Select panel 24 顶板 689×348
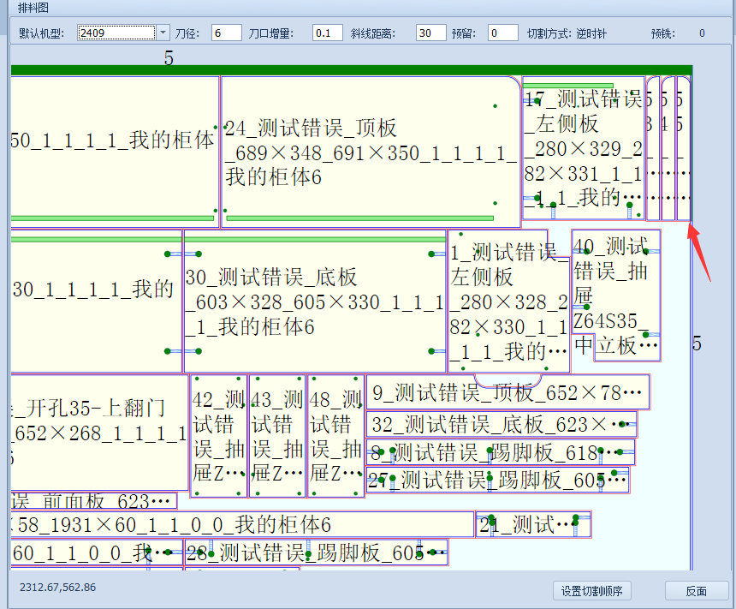 (x=370, y=152)
